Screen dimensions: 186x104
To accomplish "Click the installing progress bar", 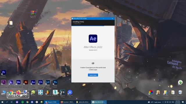I will 93,26.
